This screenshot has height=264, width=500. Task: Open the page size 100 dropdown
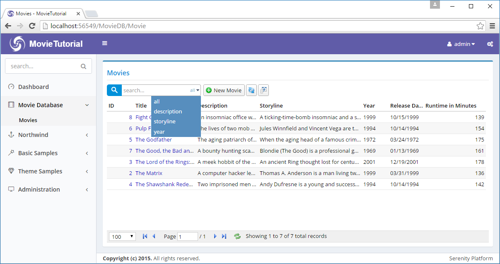coord(123,237)
